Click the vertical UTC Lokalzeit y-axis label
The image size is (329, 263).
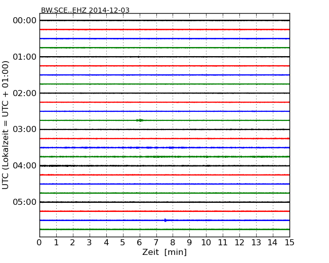point(6,124)
